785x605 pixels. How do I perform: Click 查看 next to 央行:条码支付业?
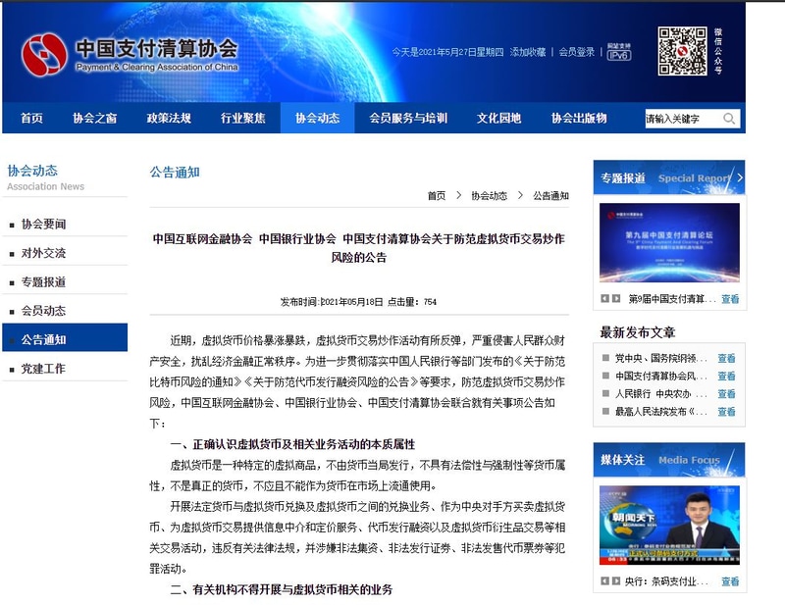click(730, 581)
